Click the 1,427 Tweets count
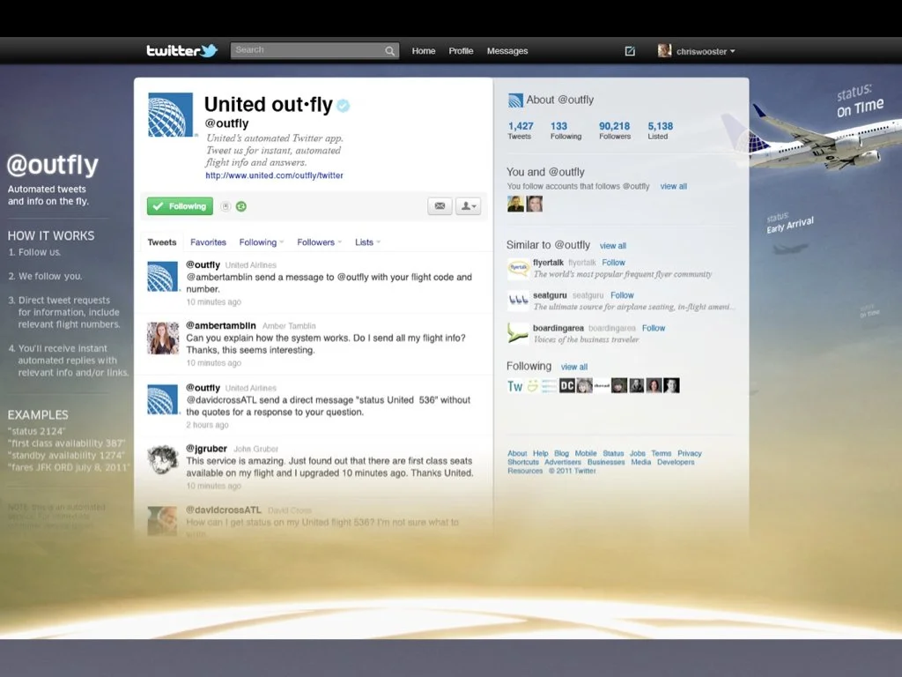This screenshot has height=677, width=902. point(520,130)
